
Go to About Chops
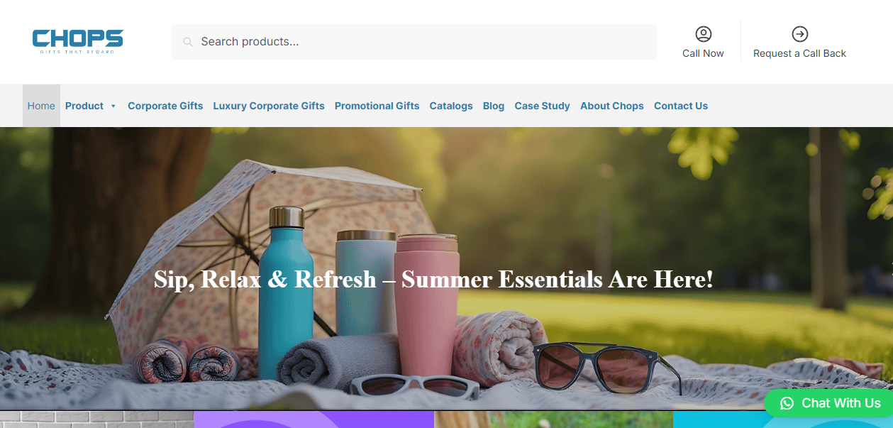click(x=612, y=106)
